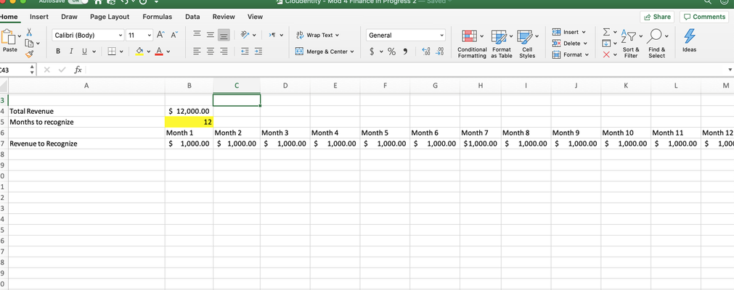This screenshot has height=290, width=734.
Task: Toggle italic formatting
Action: click(x=72, y=51)
